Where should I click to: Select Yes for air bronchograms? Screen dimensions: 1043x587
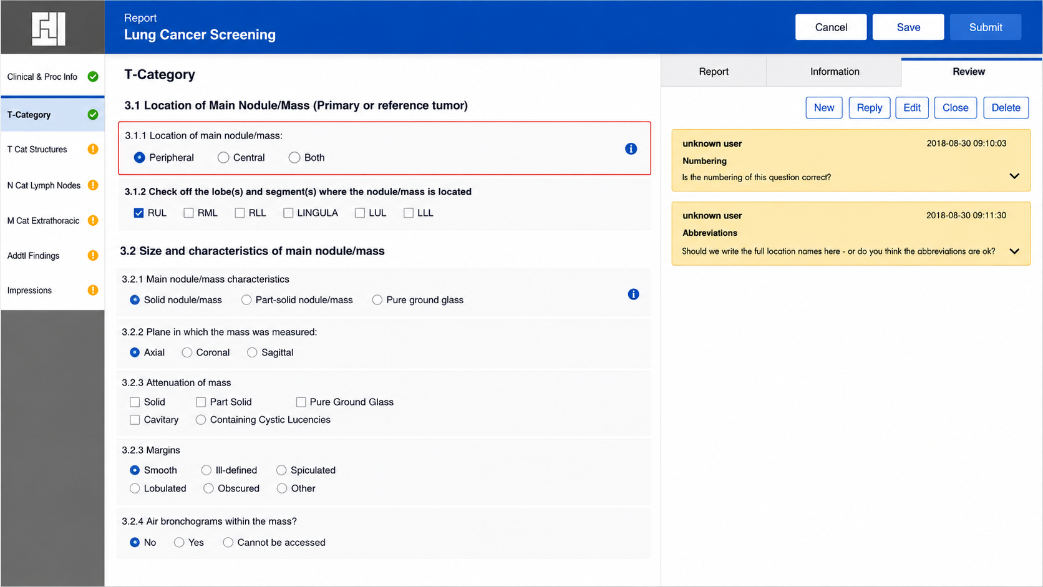[179, 543]
